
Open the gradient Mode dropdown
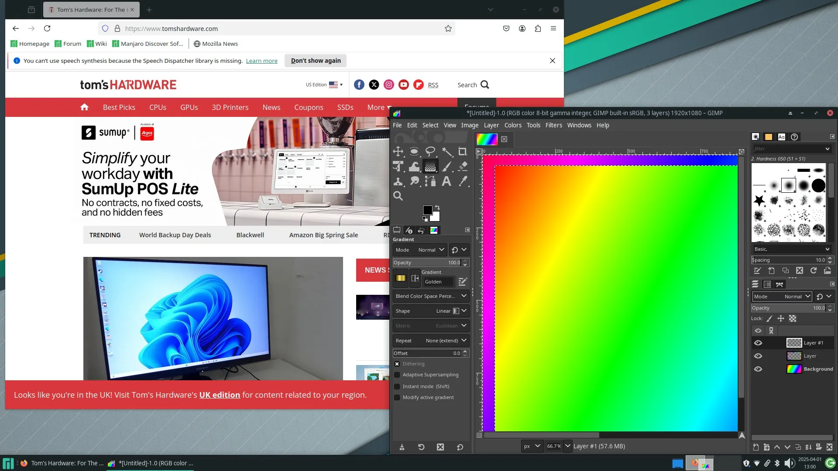[x=419, y=250]
